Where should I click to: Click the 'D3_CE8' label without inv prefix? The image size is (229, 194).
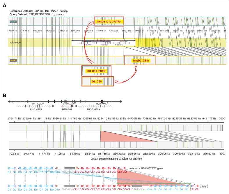(x=97, y=82)
